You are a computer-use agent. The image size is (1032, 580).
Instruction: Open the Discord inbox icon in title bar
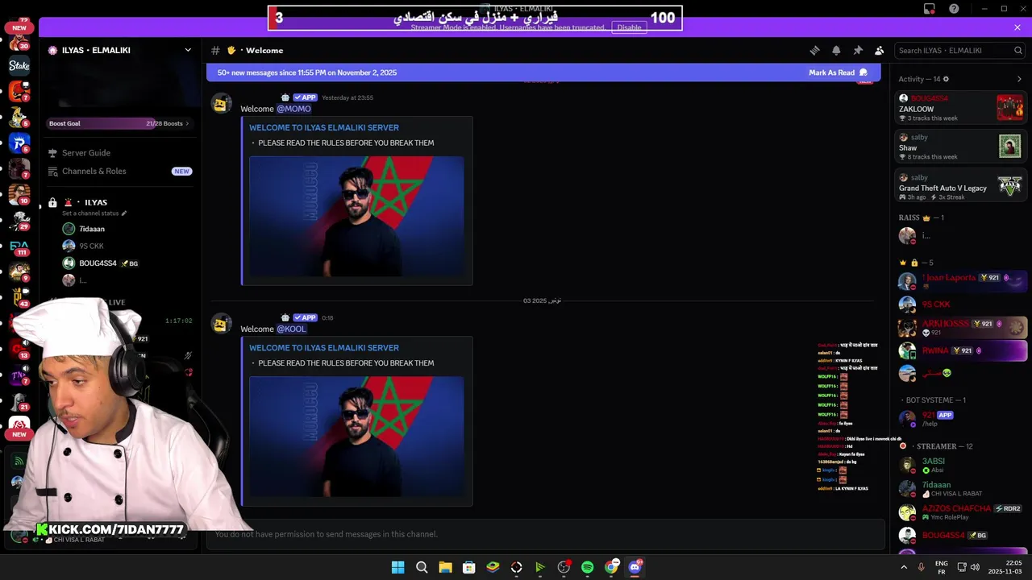tap(930, 9)
